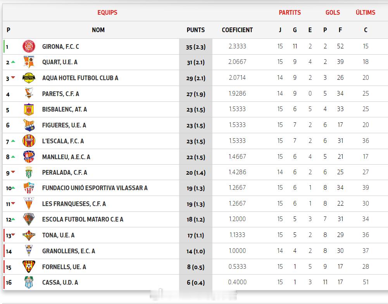Click the L'Escala F.C. A team crest
Viewport: 388px width, 304px height.
pyautogui.click(x=29, y=141)
